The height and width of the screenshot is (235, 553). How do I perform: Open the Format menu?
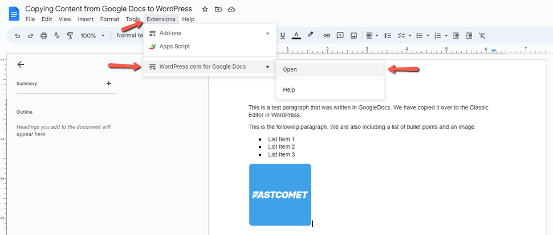[x=109, y=19]
